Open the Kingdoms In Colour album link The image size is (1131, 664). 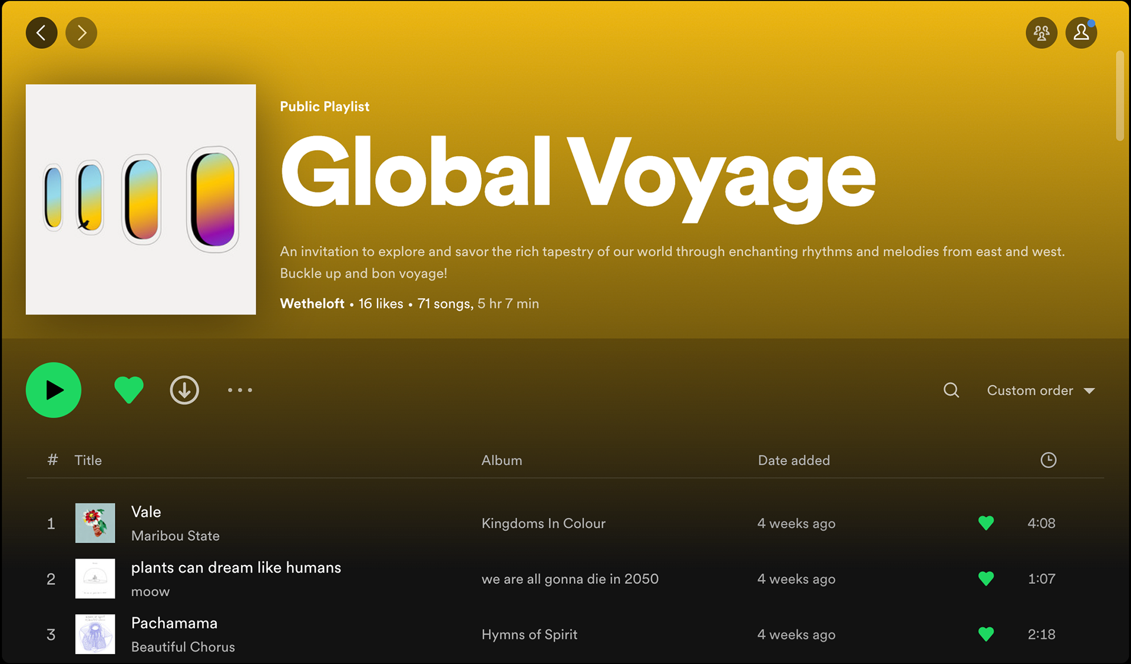pos(543,523)
